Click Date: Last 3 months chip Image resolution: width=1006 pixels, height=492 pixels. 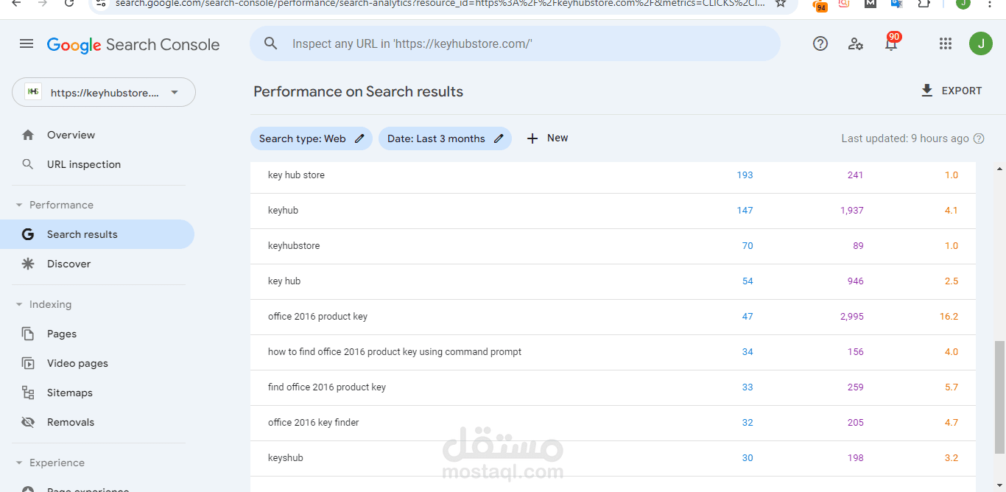pos(445,138)
